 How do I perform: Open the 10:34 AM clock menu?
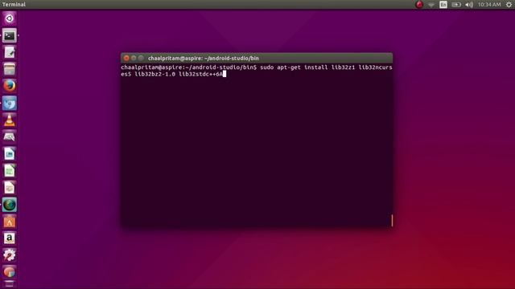489,5
